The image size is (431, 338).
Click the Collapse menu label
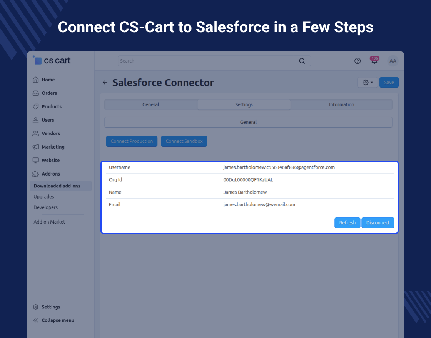coord(58,320)
